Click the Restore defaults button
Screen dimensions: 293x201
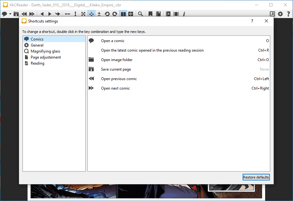tap(256, 177)
